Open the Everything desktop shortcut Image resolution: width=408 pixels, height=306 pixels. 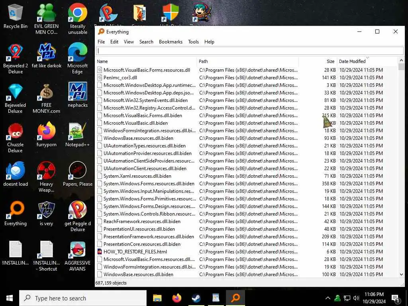tap(16, 214)
